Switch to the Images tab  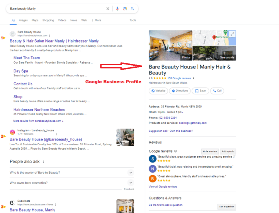coord(23,20)
